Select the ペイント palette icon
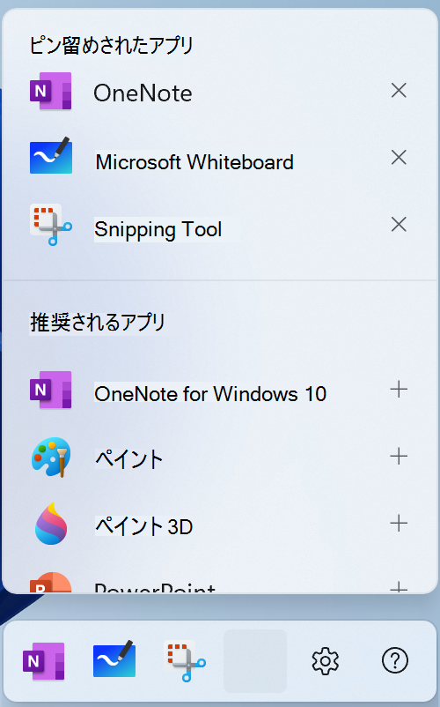440x707 pixels. pyautogui.click(x=51, y=458)
